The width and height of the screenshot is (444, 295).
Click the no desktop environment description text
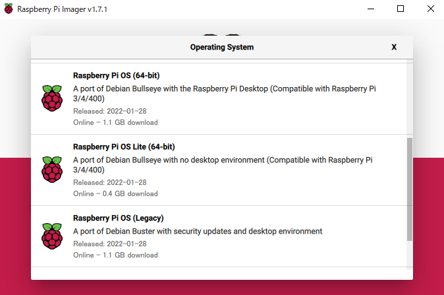pyautogui.click(x=223, y=164)
